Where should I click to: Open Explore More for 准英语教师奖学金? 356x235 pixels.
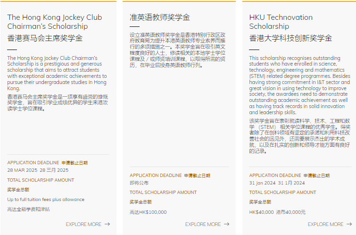(x=203, y=224)
